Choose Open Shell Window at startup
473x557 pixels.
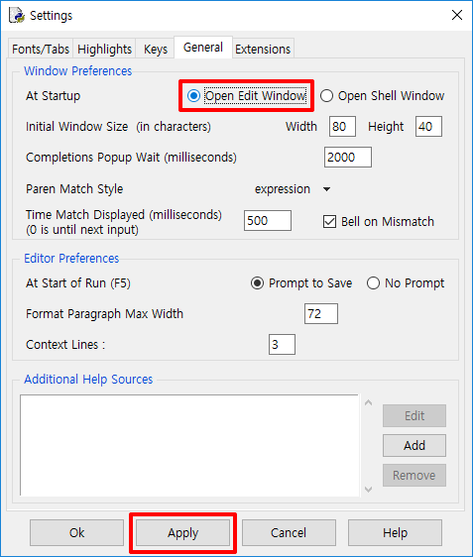coord(382,95)
